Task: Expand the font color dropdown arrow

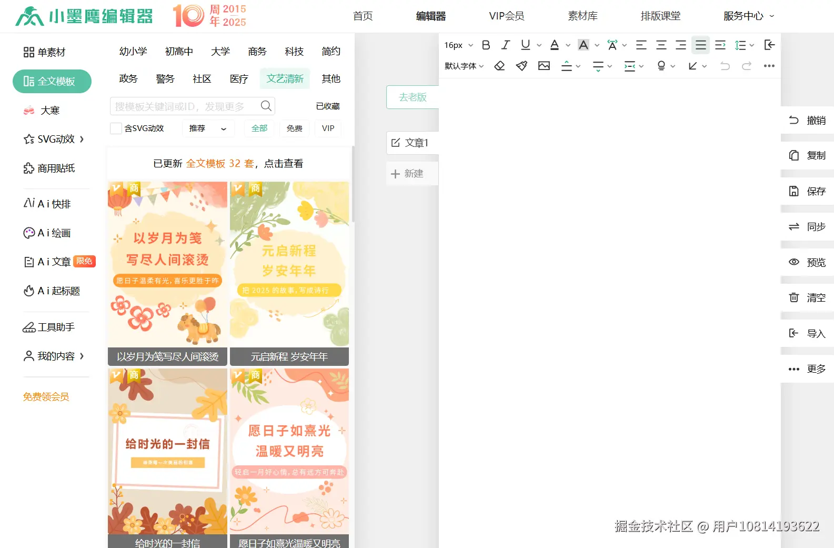Action: [x=568, y=45]
